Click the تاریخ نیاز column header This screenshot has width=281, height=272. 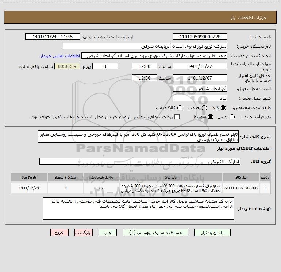[x=29, y=177]
